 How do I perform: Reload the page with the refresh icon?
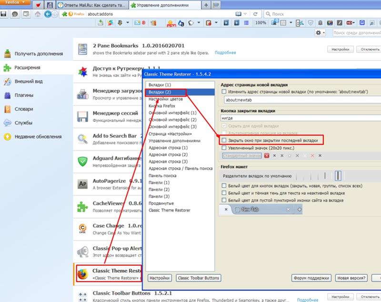[x=255, y=14]
